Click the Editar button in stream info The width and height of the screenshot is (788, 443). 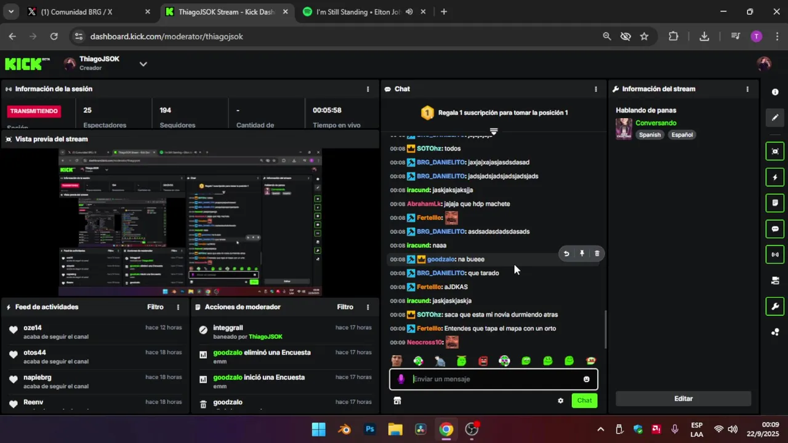coord(683,399)
